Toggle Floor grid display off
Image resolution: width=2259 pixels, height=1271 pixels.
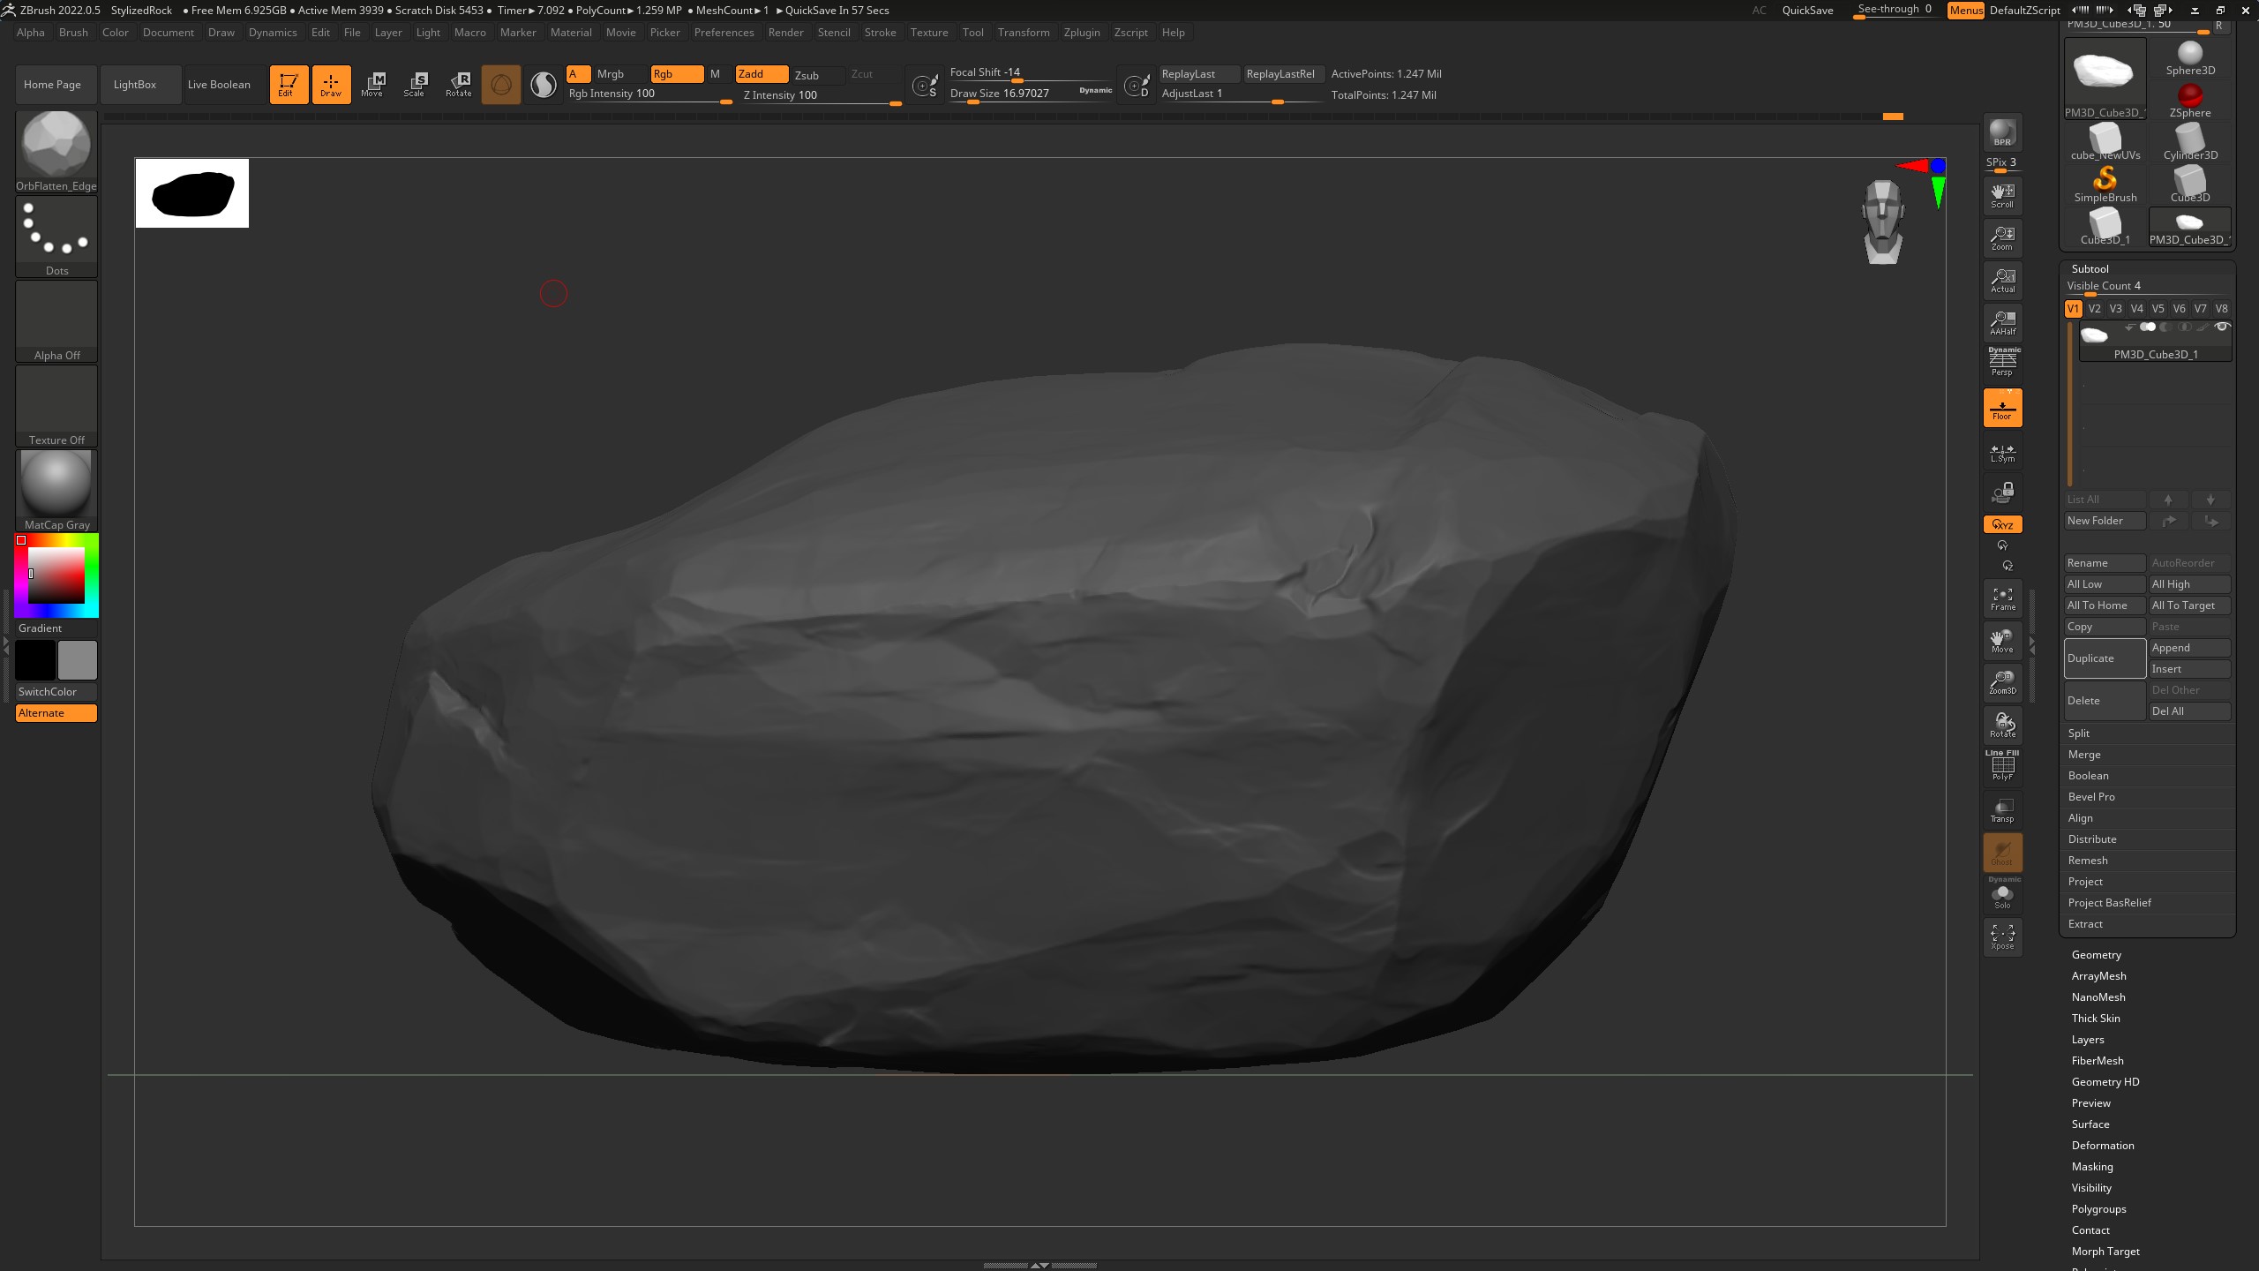pos(2001,407)
